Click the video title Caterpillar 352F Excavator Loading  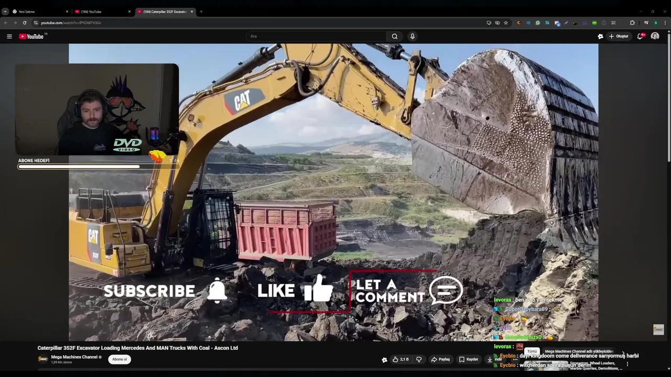[x=138, y=348]
